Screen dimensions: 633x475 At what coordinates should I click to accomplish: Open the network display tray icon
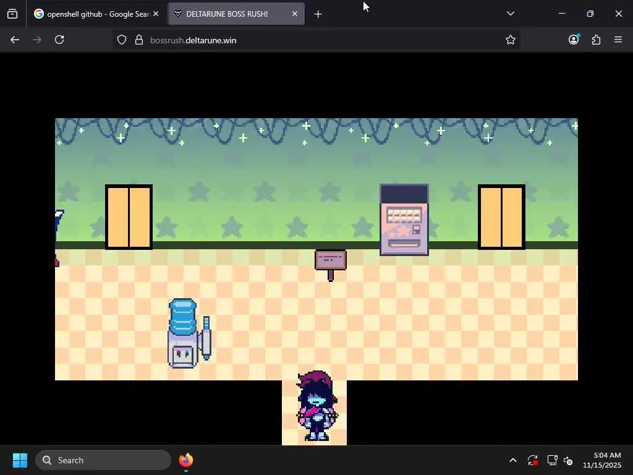[552, 460]
